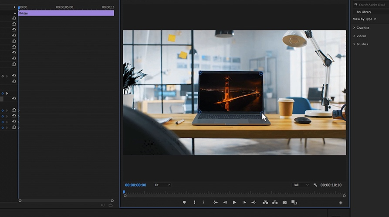Open the button editor plus icon

pyautogui.click(x=341, y=203)
